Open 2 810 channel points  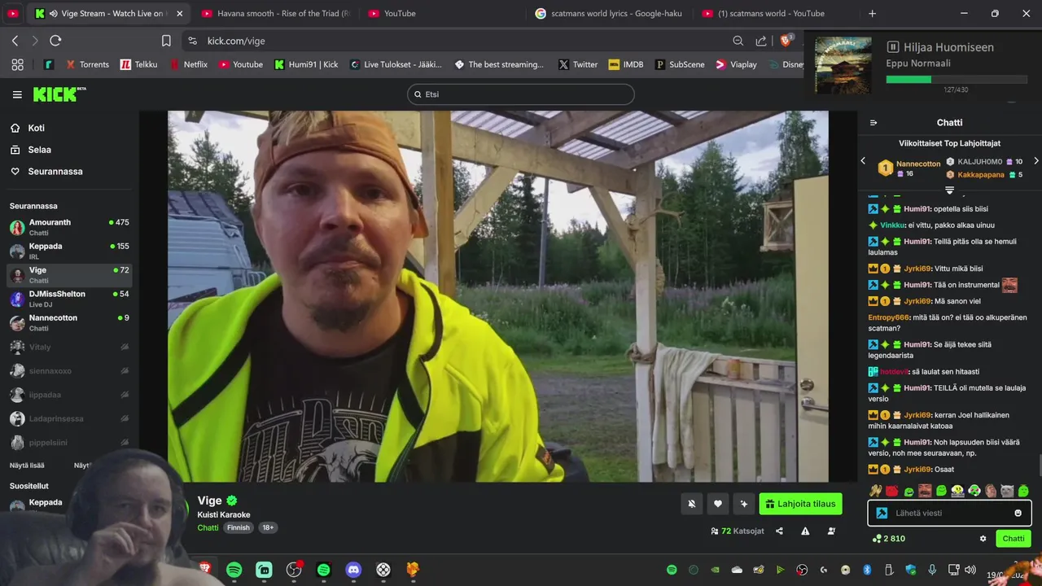coord(888,539)
